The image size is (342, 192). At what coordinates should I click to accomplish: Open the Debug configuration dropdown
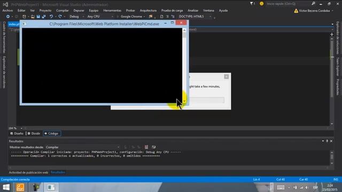coord(76,17)
